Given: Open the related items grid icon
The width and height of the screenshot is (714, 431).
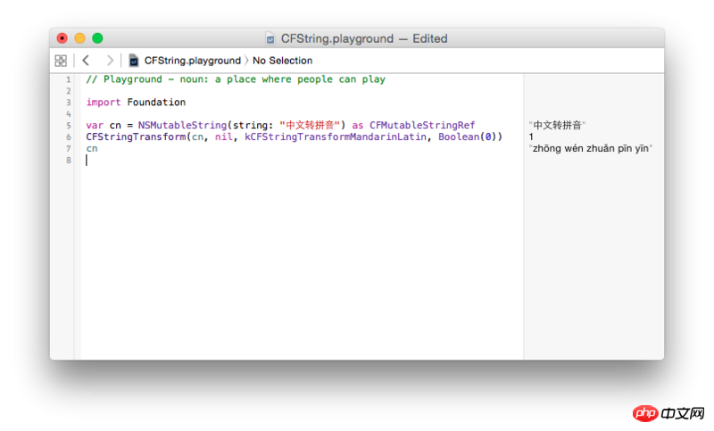Looking at the screenshot, I should click(61, 61).
